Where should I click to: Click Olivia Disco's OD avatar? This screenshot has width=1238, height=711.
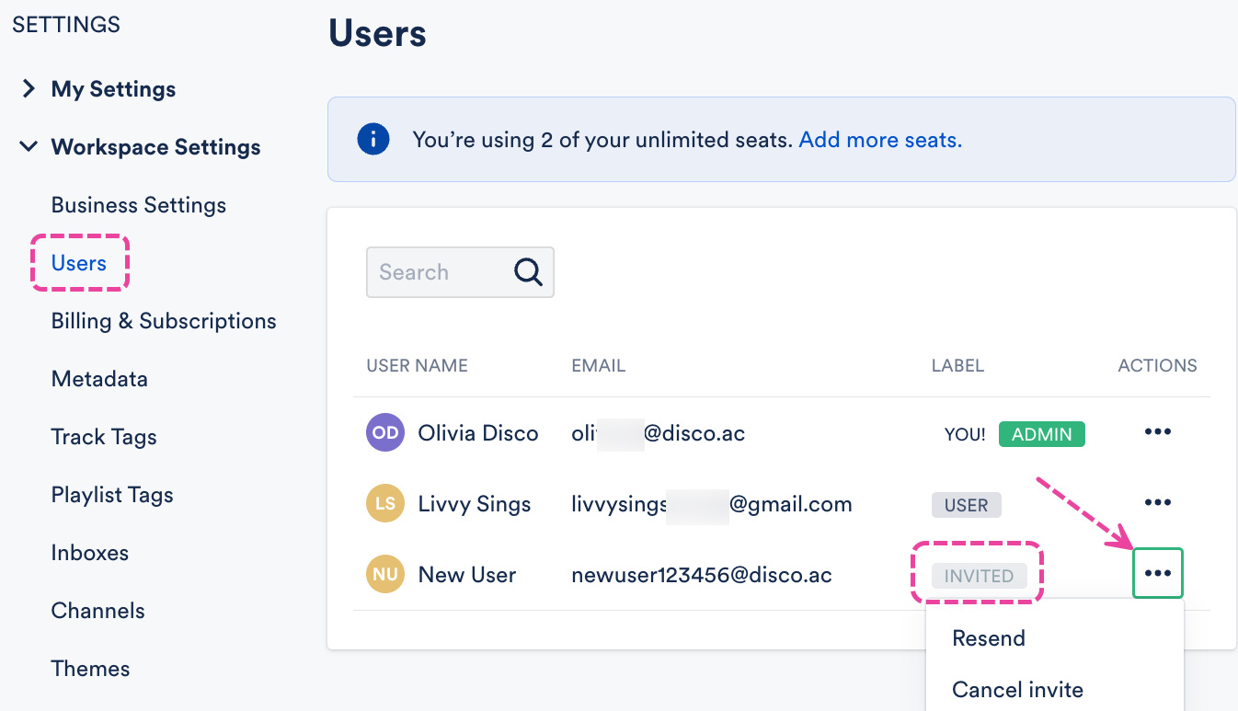tap(385, 433)
